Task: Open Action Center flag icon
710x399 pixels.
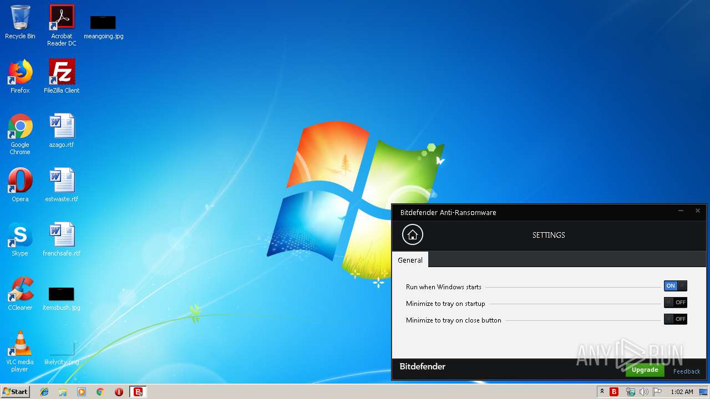Action: (657, 392)
